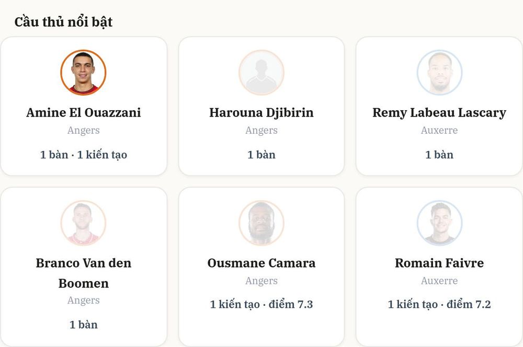Select the 'điểm 7.2' stat of Romain Faivre
The image size is (523, 347).
pyautogui.click(x=469, y=304)
